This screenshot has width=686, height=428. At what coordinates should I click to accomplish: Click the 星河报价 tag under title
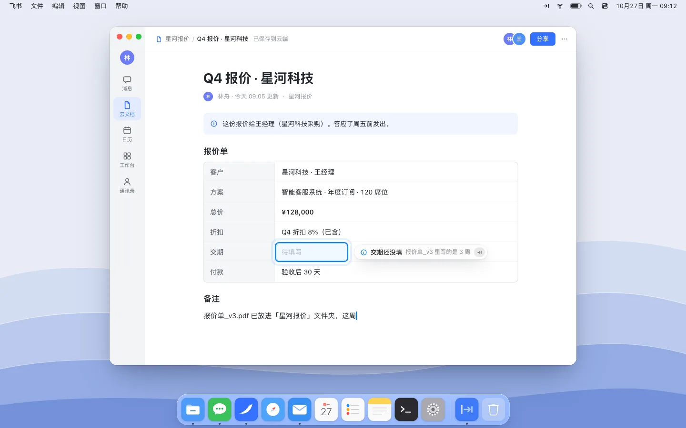[300, 97]
